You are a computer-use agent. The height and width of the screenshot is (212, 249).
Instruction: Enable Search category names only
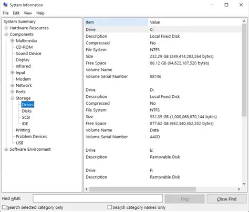point(110,207)
